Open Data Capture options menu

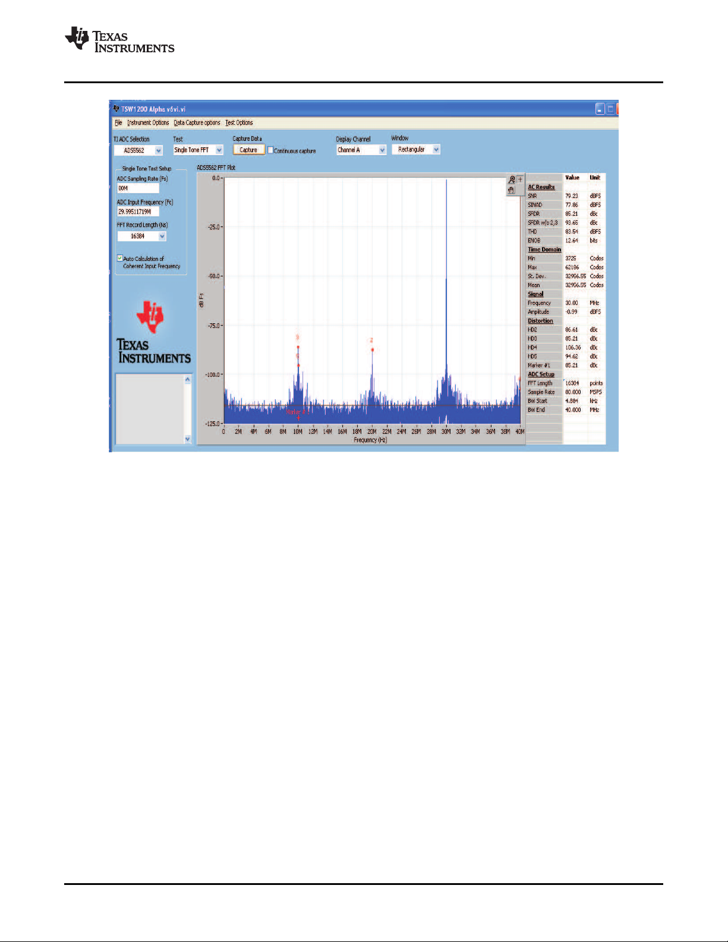pyautogui.click(x=197, y=123)
